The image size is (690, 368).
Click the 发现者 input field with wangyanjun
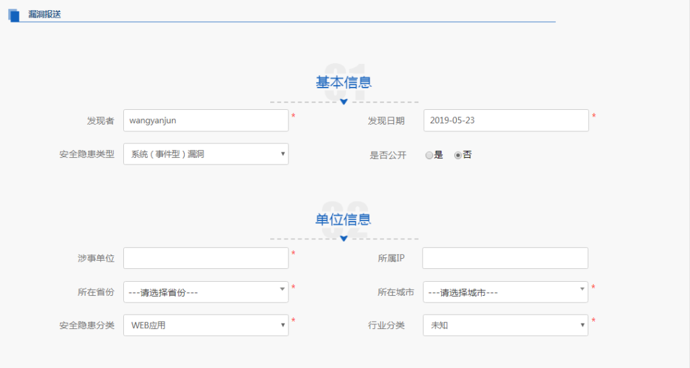pos(206,120)
